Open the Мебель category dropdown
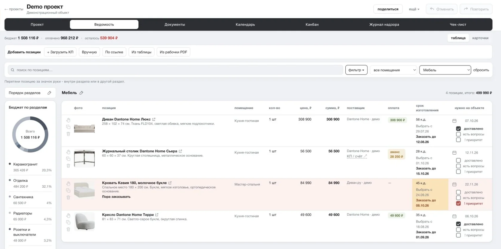 coord(445,70)
